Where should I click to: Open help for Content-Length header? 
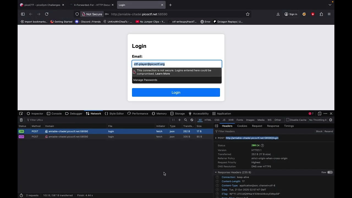pos(218,182)
